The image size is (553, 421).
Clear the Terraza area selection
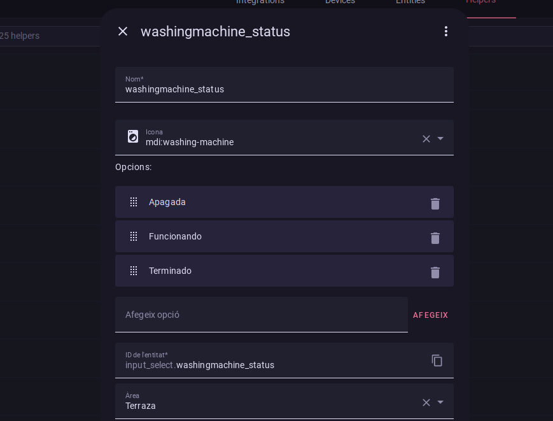click(x=426, y=403)
